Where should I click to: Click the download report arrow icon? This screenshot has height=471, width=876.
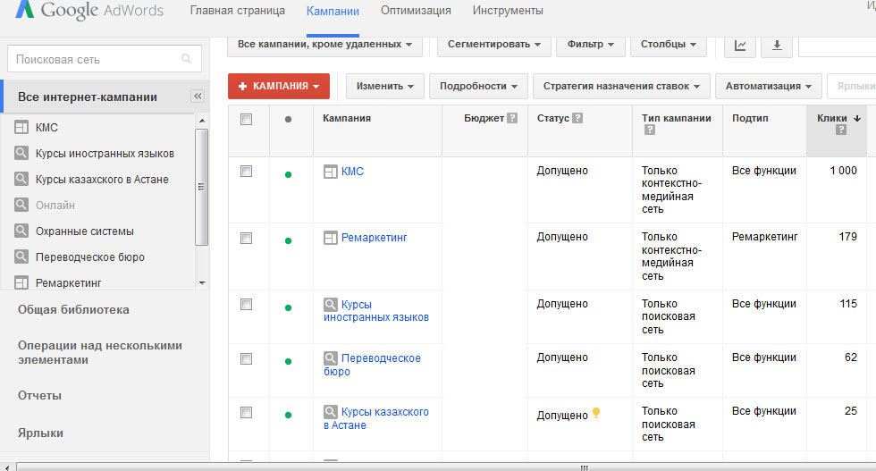pos(776,45)
